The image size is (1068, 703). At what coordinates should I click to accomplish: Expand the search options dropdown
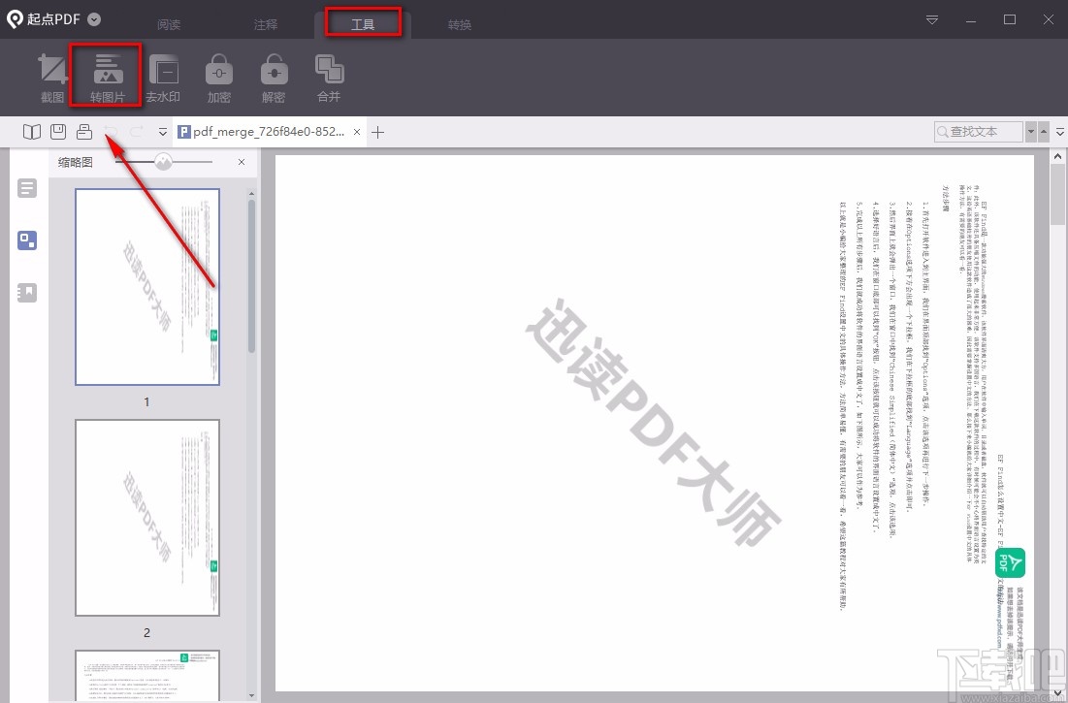pyautogui.click(x=1060, y=131)
